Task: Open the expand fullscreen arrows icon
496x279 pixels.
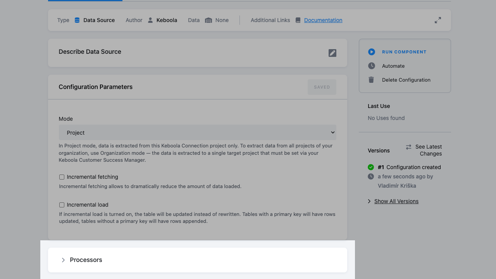Action: tap(437, 20)
